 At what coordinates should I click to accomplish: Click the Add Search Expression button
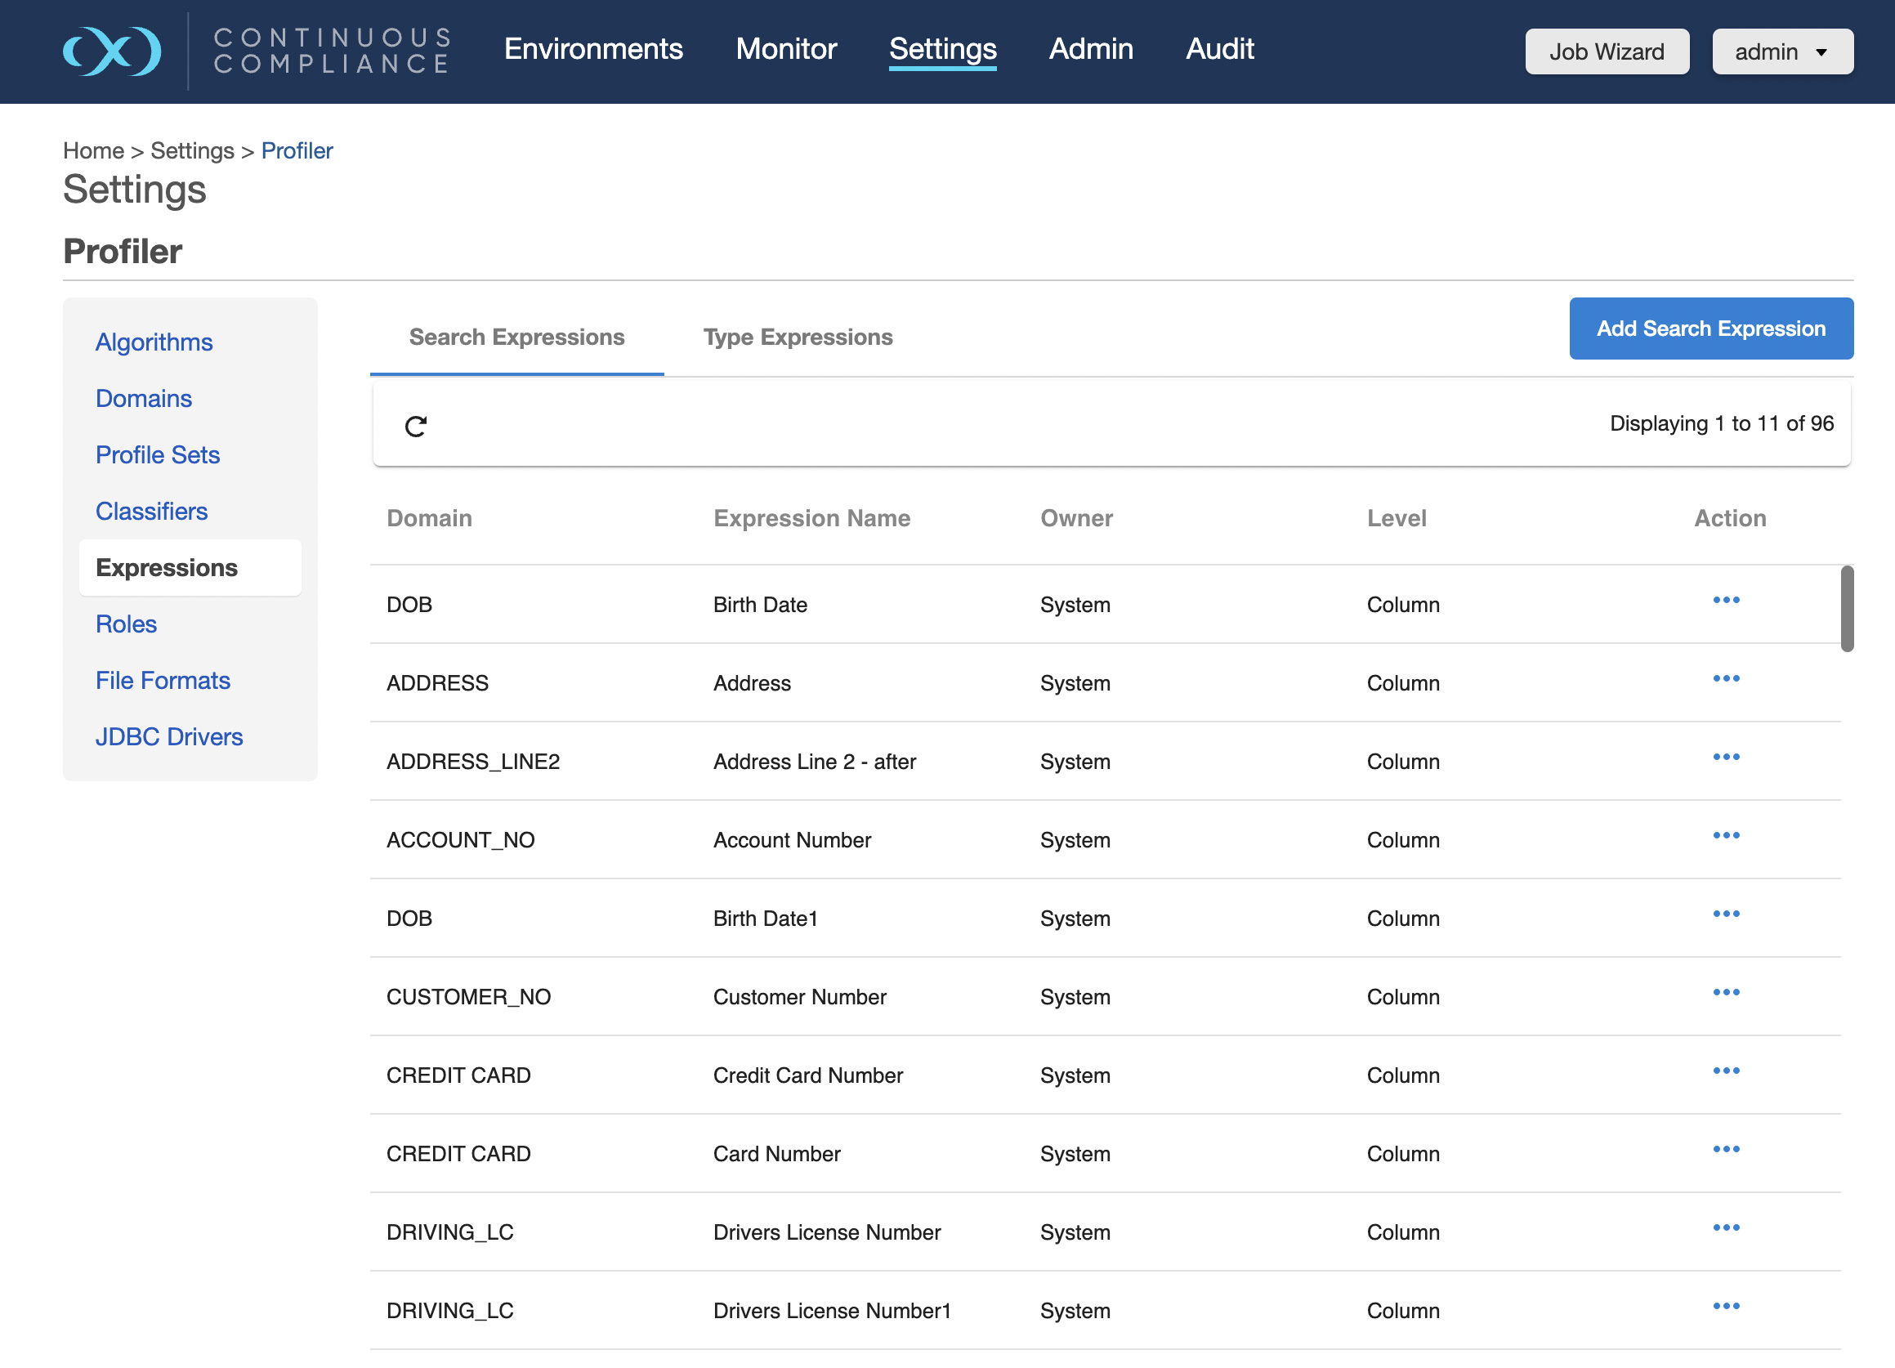pos(1710,329)
